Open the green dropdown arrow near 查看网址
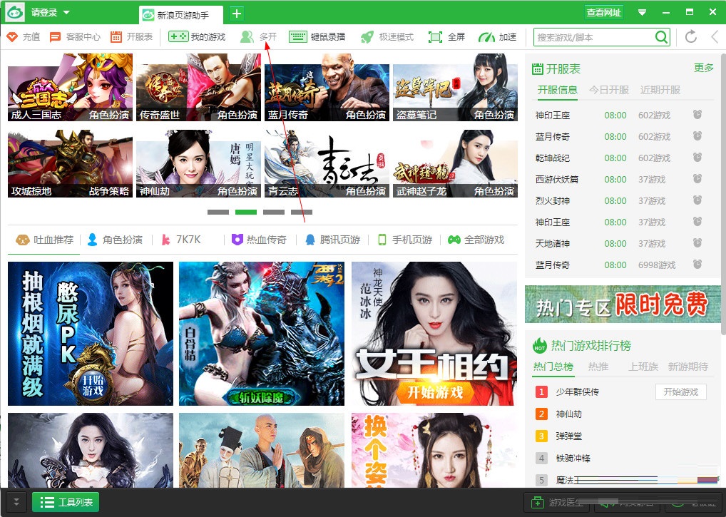This screenshot has height=517, width=726. click(642, 11)
